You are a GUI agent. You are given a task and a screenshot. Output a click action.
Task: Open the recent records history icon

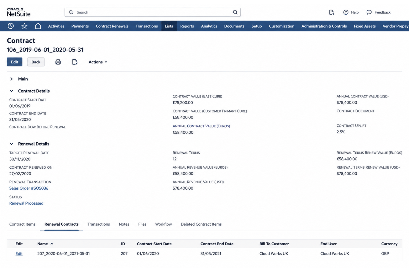[11, 26]
